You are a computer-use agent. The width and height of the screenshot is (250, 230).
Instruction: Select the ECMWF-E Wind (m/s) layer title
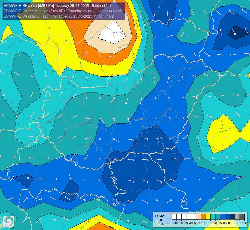(x=59, y=16)
